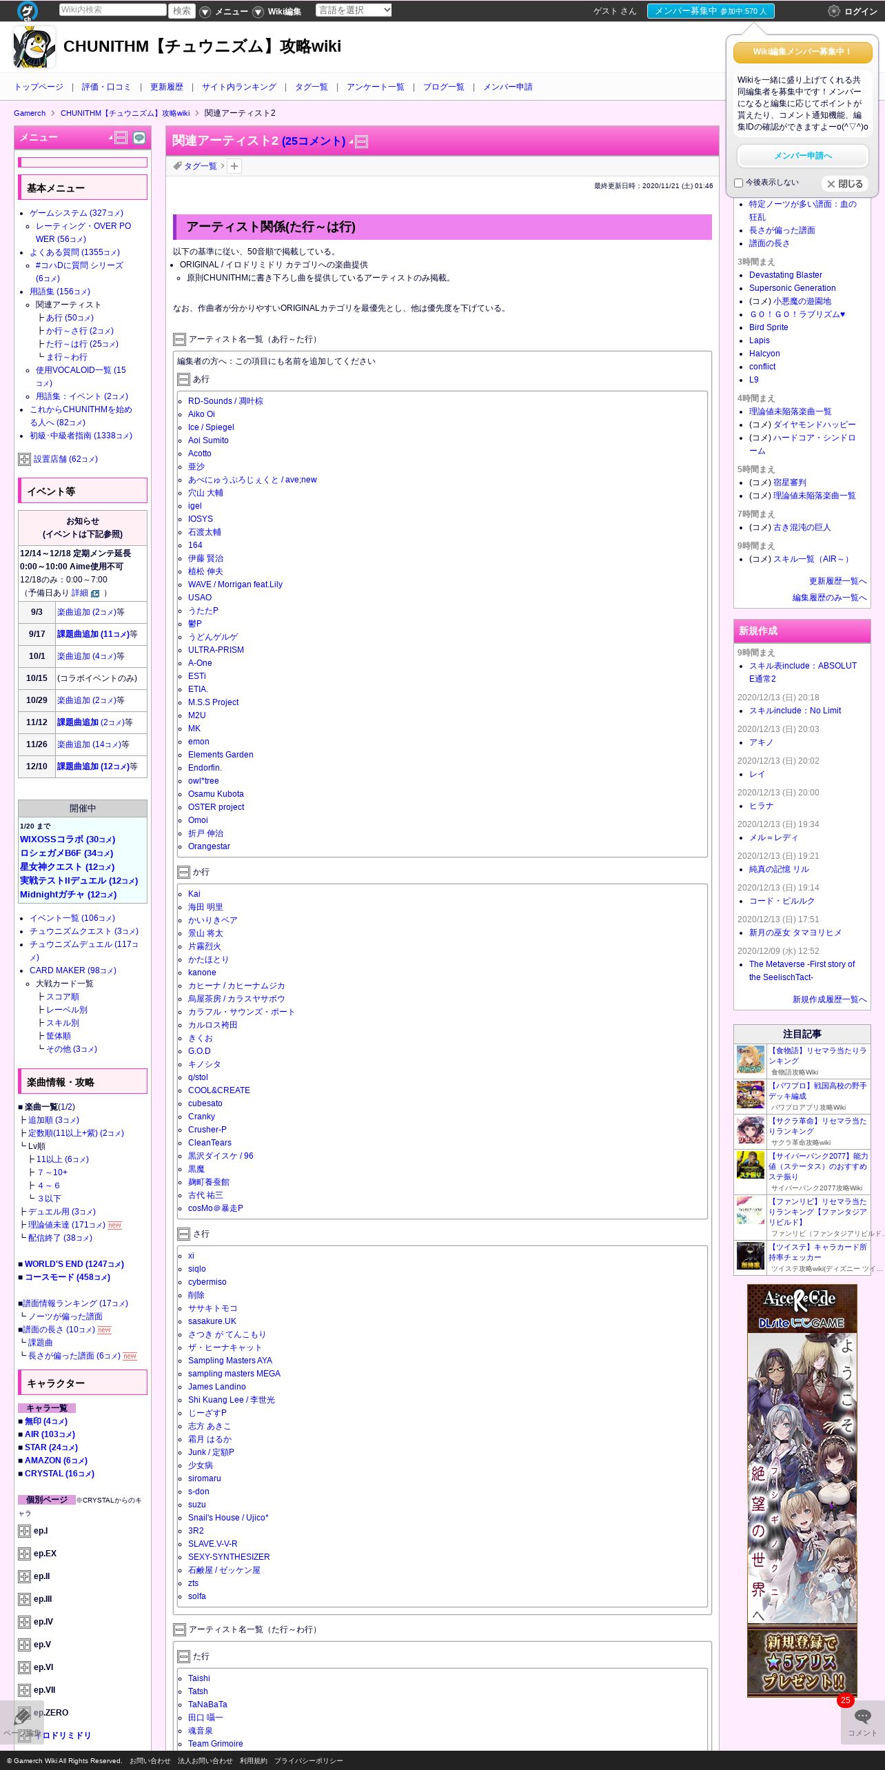Open 更新履歴 nav item
The image size is (885, 1770).
[x=167, y=87]
